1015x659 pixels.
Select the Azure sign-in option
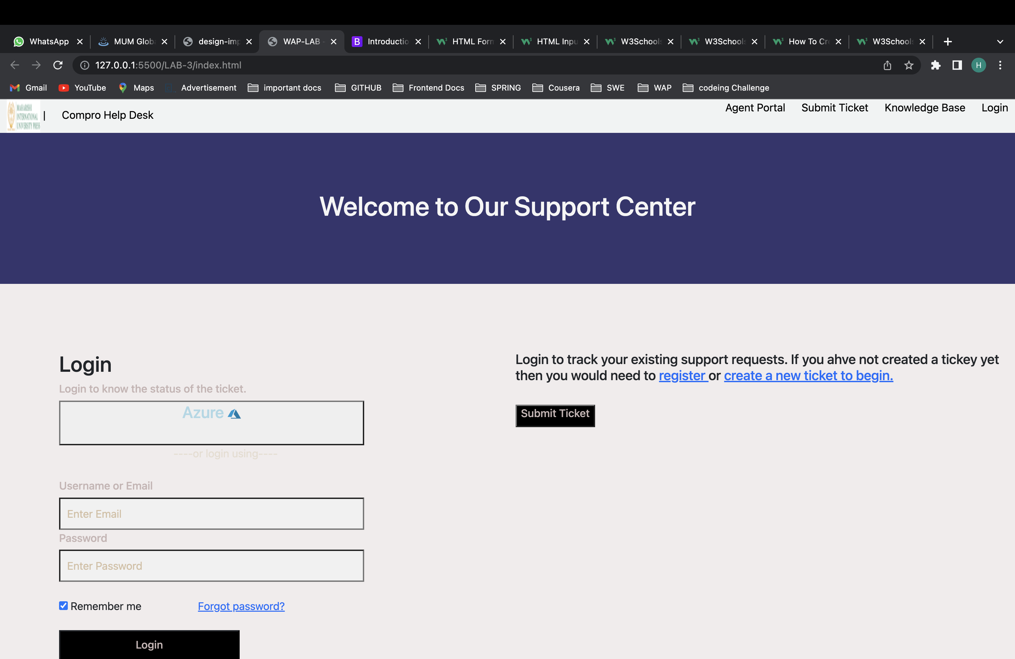pyautogui.click(x=211, y=422)
